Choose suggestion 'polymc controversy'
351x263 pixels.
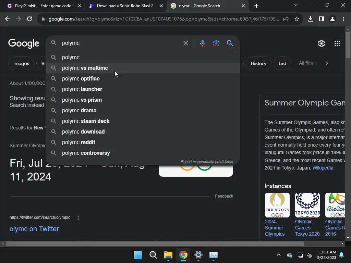(x=143, y=153)
